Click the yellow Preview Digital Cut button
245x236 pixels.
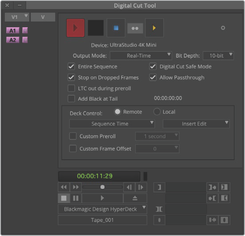[154, 28]
